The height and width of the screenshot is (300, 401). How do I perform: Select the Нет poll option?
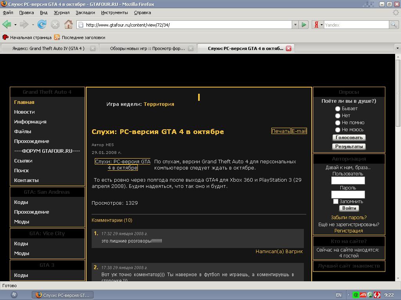click(338, 116)
